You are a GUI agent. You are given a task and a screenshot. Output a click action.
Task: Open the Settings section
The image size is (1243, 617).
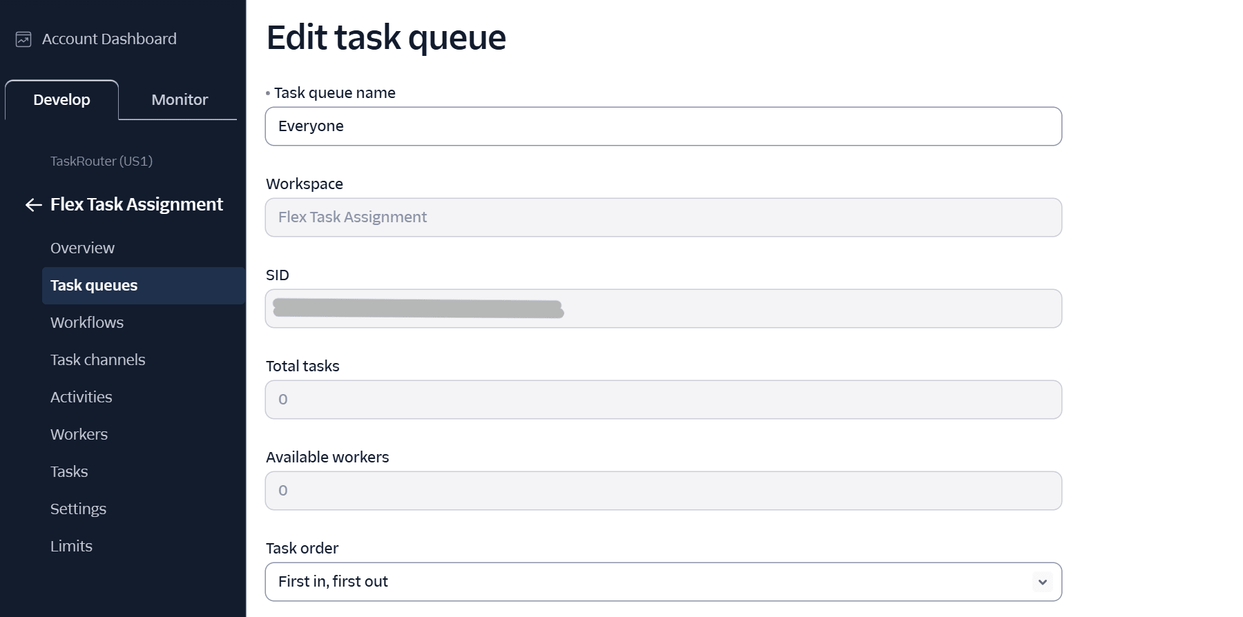pos(78,509)
